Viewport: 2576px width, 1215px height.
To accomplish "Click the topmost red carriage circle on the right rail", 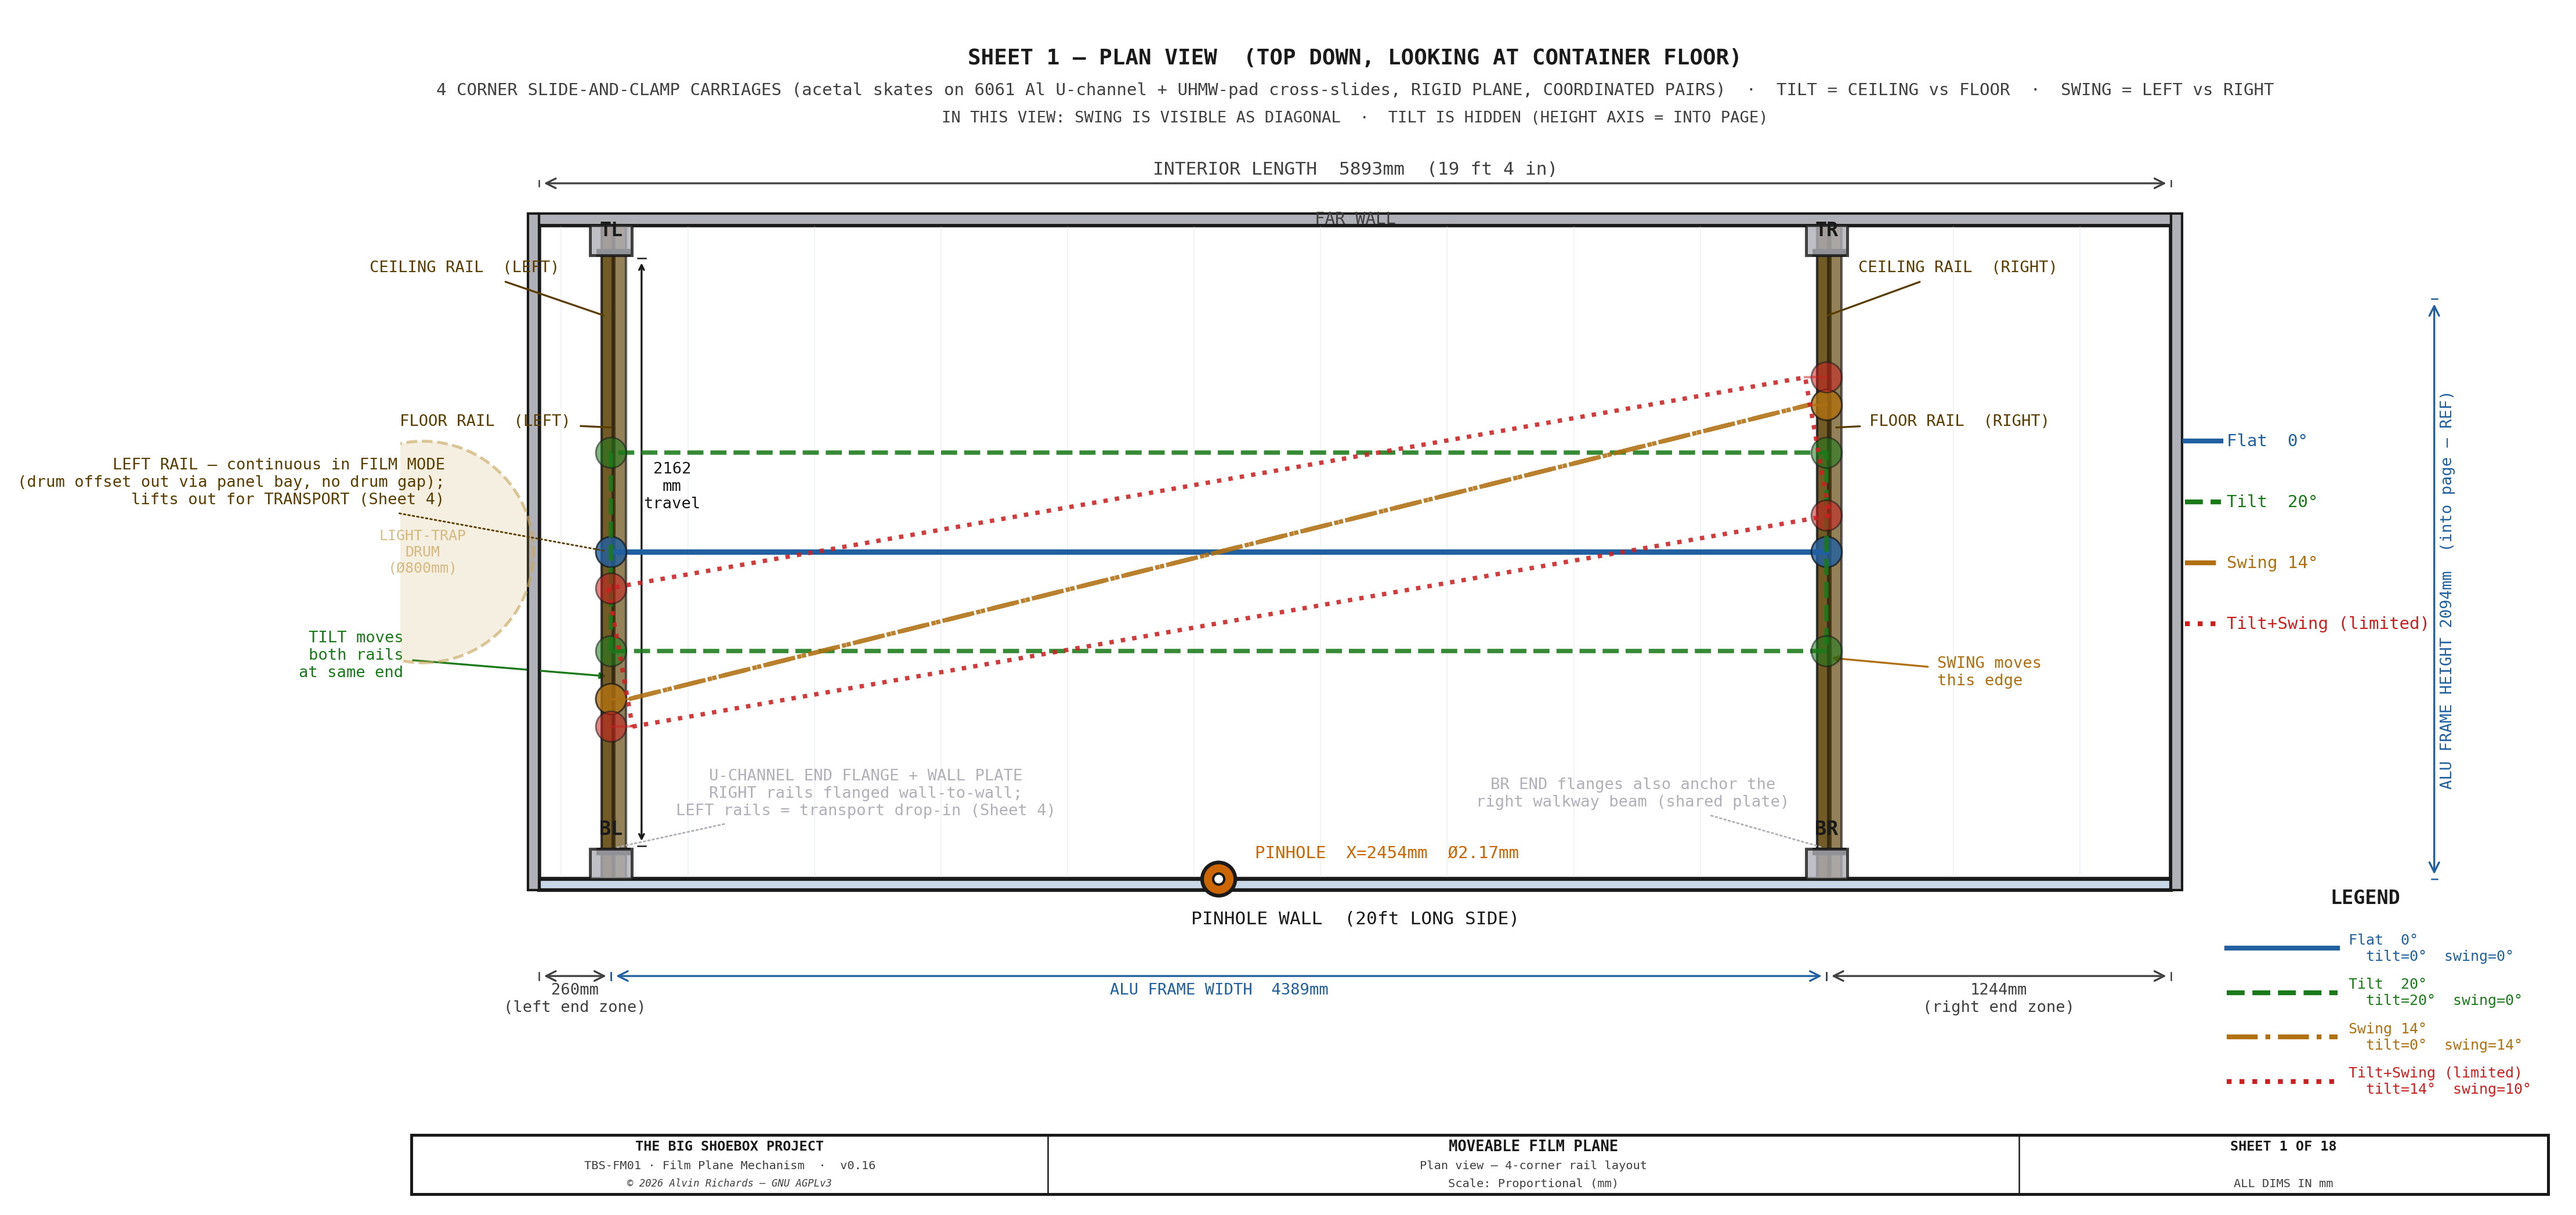I will (x=1826, y=377).
